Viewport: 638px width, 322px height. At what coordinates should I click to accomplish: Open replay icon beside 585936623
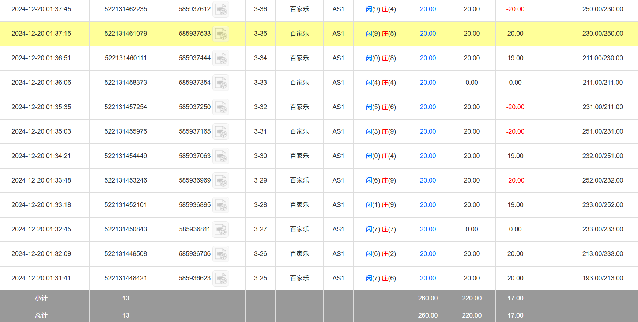pyautogui.click(x=221, y=279)
